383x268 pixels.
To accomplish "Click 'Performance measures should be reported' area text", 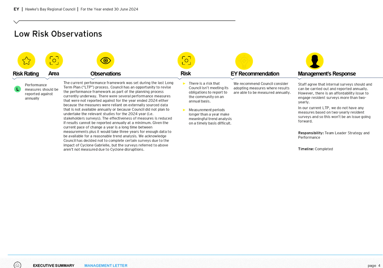I will pos(42,92).
